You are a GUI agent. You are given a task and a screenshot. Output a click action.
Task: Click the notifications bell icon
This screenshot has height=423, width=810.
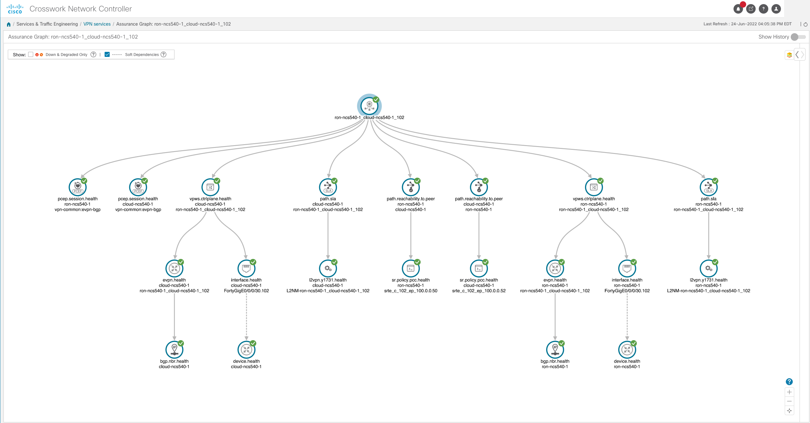pyautogui.click(x=738, y=9)
